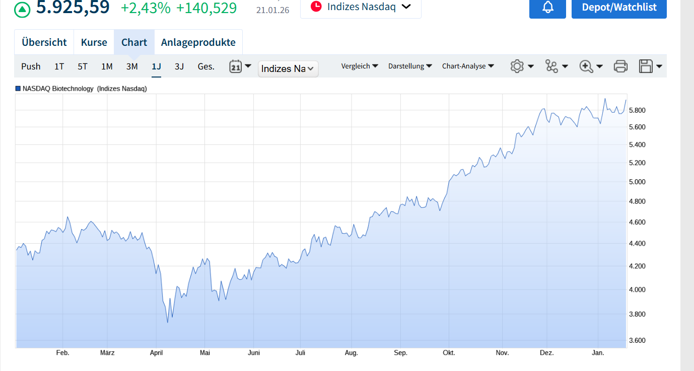
Task: Select the 1T time range
Action: (59, 66)
